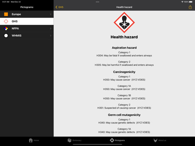Click the Germ cell mutagenicity heading
195x146 pixels.
coord(124,115)
